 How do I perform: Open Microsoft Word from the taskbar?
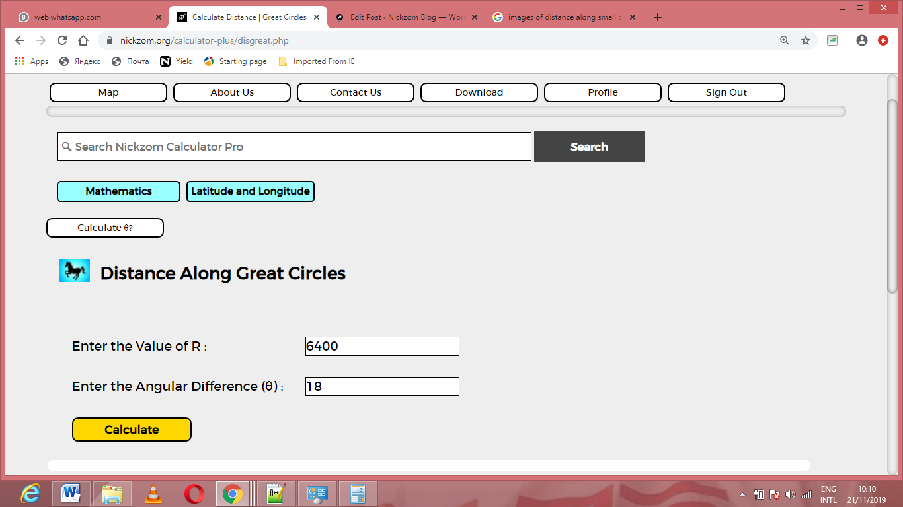pos(71,494)
